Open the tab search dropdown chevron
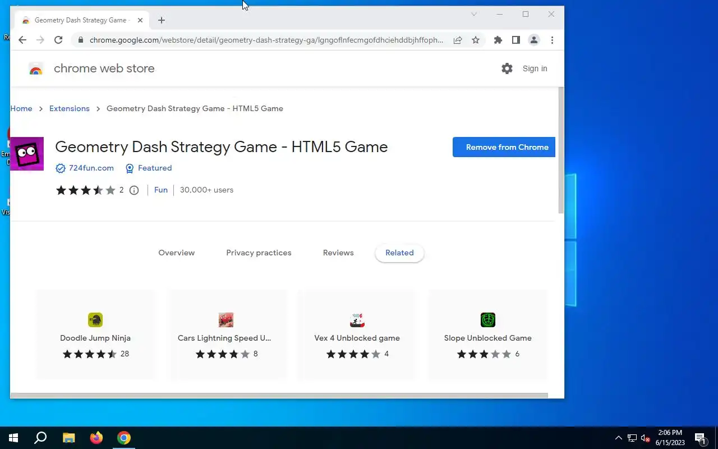The height and width of the screenshot is (449, 718). click(474, 14)
